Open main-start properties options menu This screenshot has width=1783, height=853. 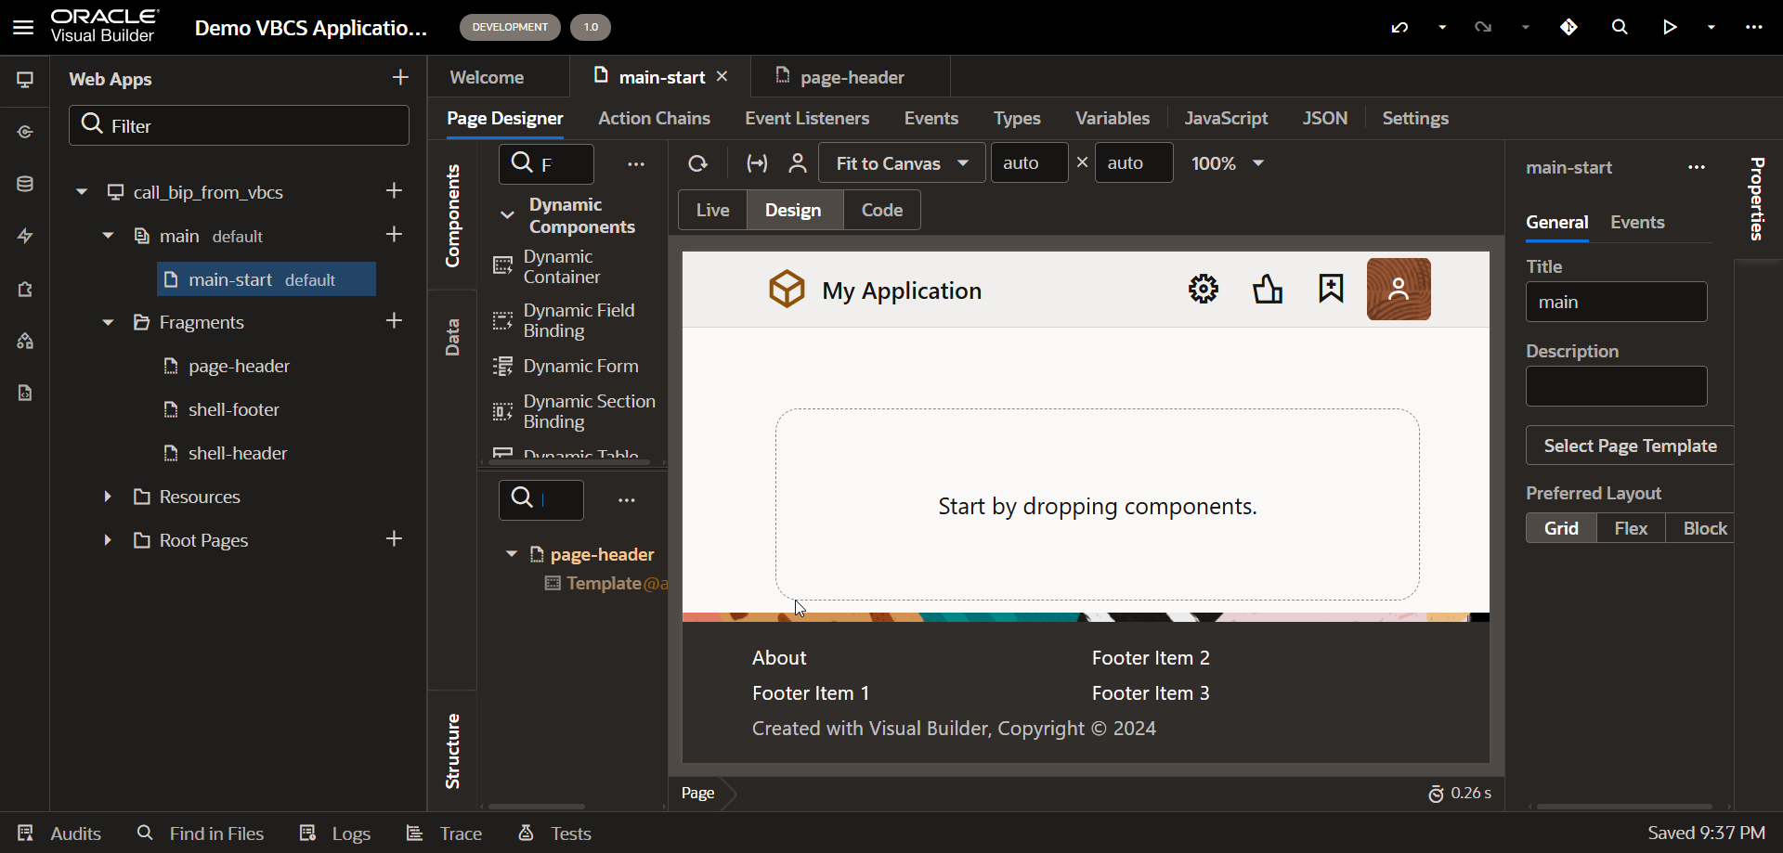pos(1697,167)
